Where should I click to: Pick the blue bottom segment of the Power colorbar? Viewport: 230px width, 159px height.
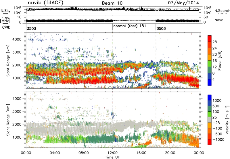(210, 82)
